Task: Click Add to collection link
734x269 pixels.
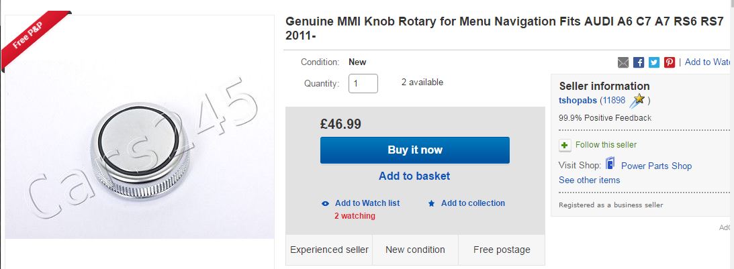Action: click(473, 203)
